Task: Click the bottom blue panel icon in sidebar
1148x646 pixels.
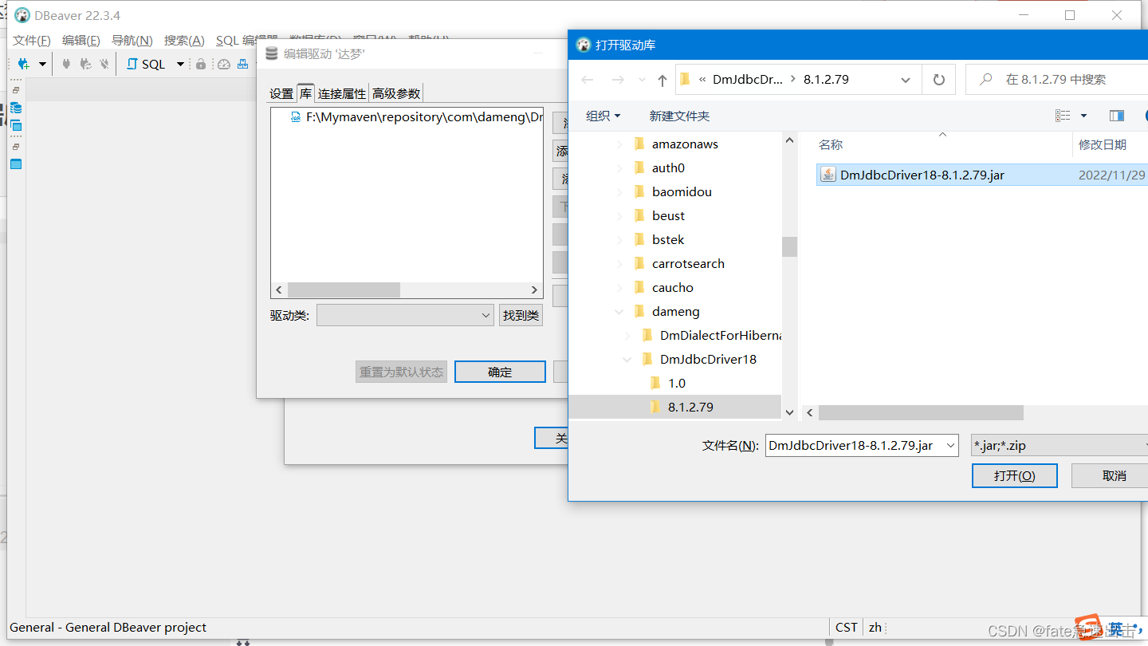Action: 16,163
